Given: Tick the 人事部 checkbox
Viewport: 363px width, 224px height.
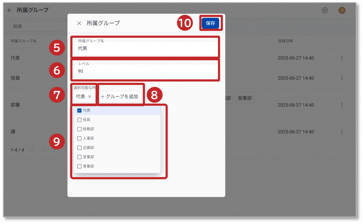Looking at the screenshot, I should point(79,138).
